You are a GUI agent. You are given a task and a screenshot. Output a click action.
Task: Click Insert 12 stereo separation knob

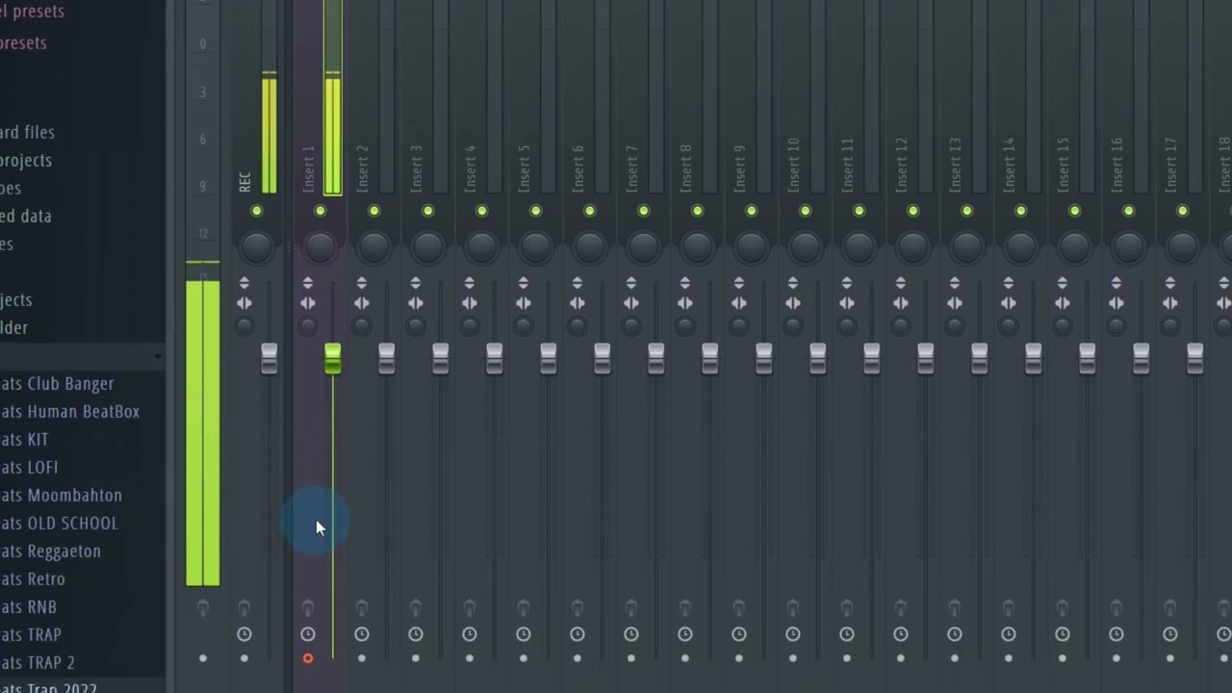pos(901,326)
